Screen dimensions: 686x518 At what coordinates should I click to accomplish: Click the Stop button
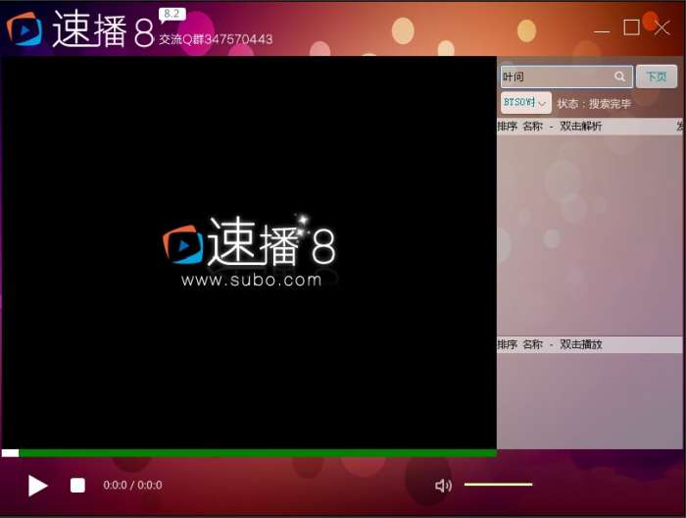(x=77, y=486)
